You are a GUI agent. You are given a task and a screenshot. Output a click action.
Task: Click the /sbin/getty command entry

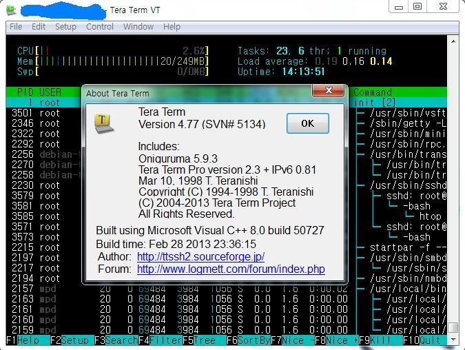click(x=408, y=123)
